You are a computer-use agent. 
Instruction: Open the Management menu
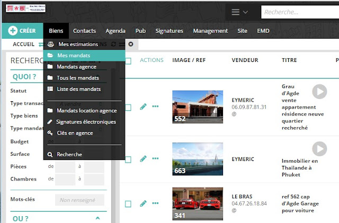coord(210,31)
